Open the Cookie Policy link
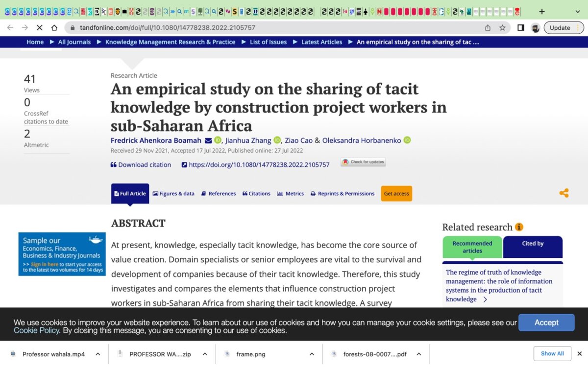Viewport: 588px width, 367px height. point(36,331)
